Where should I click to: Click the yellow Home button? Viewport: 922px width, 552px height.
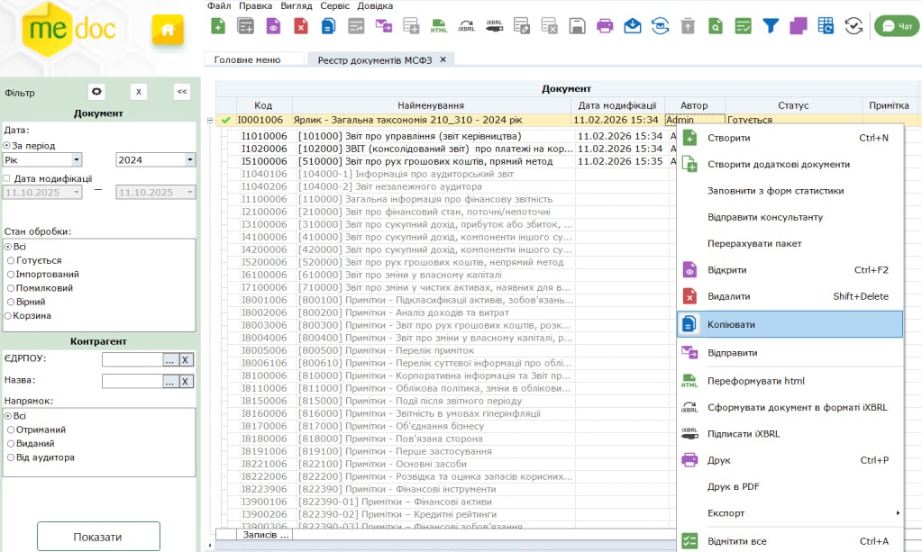click(x=167, y=30)
